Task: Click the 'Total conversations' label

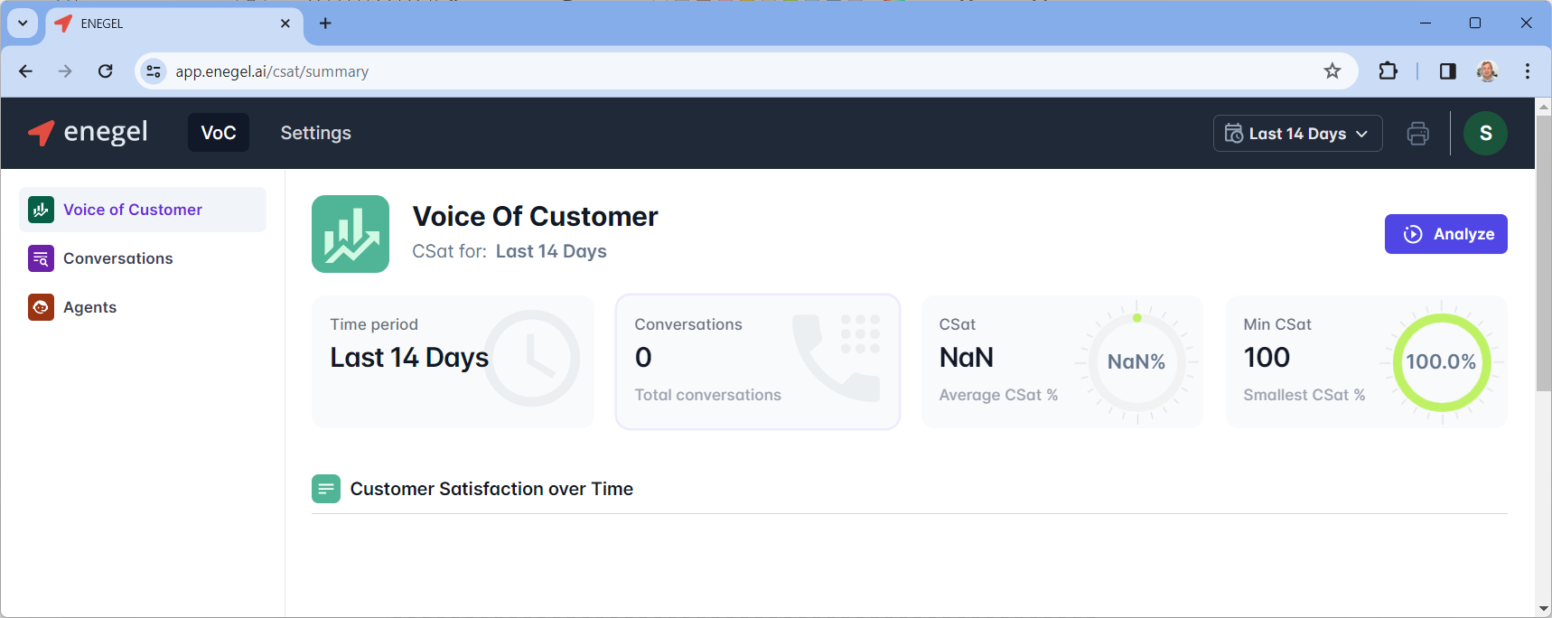Action: [707, 395]
